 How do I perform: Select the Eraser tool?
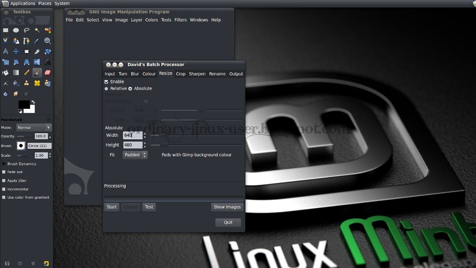(48, 73)
